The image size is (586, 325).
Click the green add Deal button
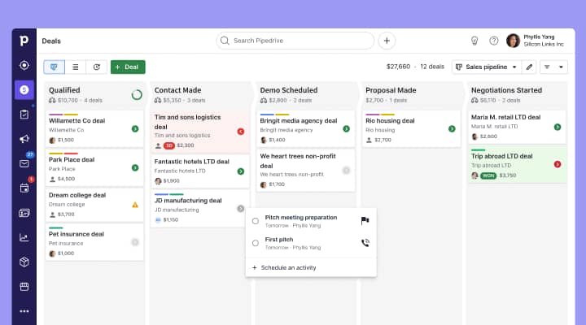pos(128,67)
